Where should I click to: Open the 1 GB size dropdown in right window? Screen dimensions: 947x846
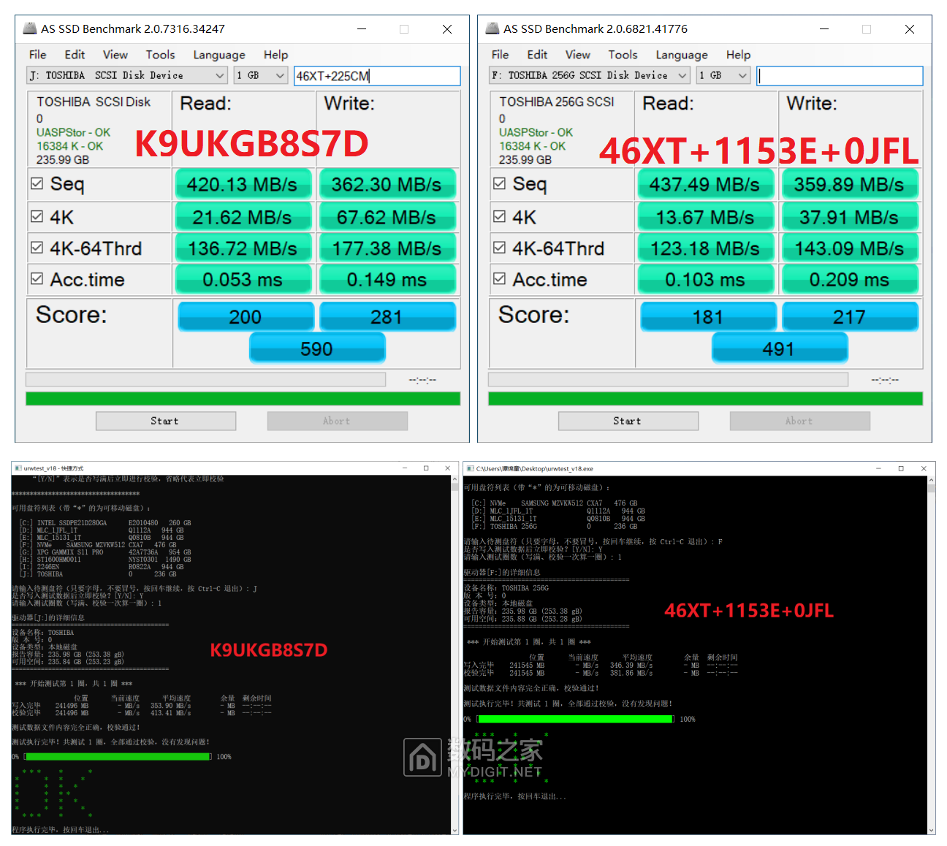723,75
